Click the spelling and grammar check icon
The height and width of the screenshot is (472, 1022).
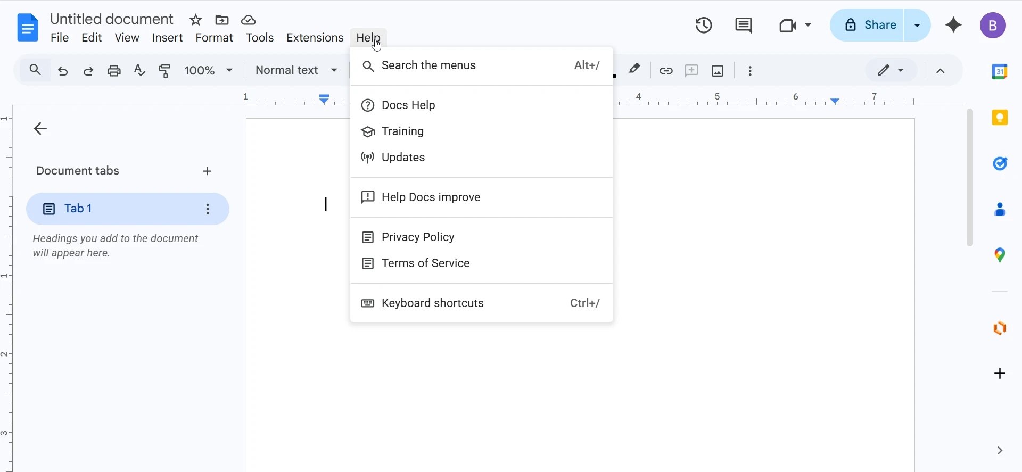pyautogui.click(x=139, y=70)
